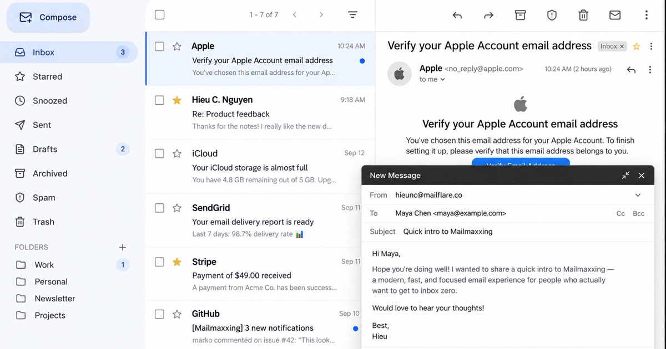Image resolution: width=666 pixels, height=349 pixels.
Task: Star the SendGrid email
Action: pyautogui.click(x=177, y=208)
